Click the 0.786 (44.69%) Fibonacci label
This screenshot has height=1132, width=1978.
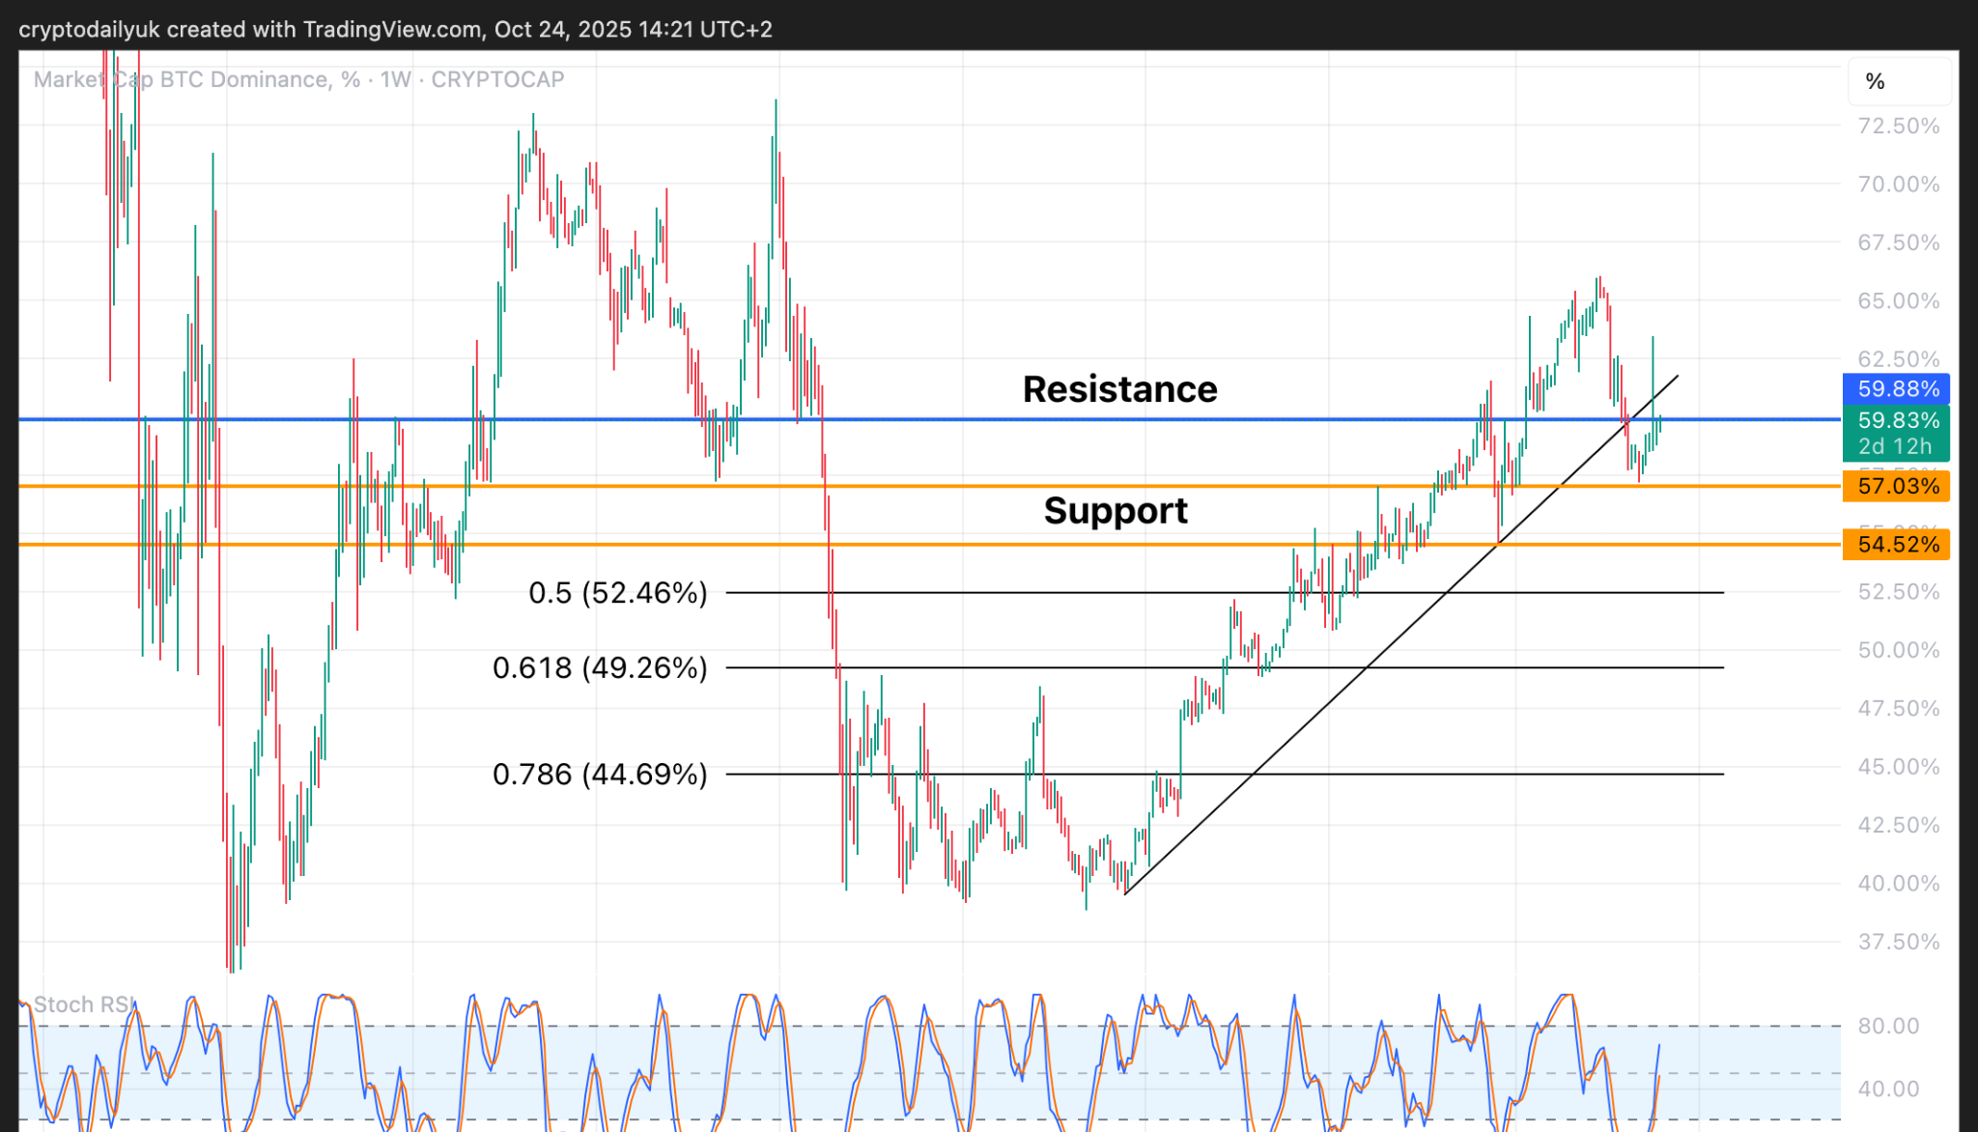point(600,774)
